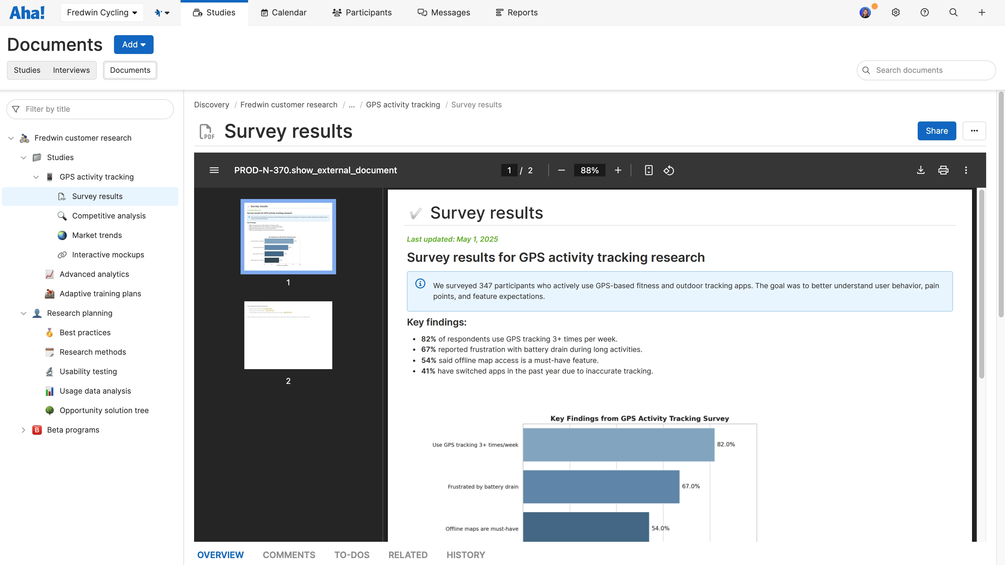The width and height of the screenshot is (1005, 565).
Task: Open the Fredwin Cycling workspace dropdown
Action: click(102, 13)
